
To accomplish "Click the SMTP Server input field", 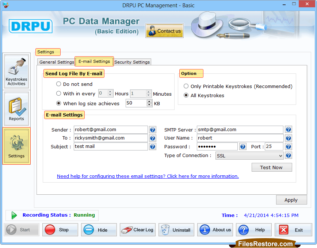I will (240, 130).
